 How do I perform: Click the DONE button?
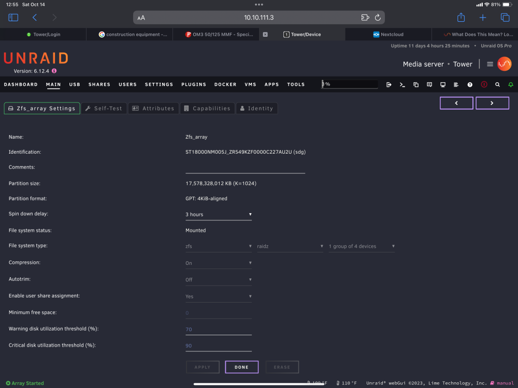242,367
